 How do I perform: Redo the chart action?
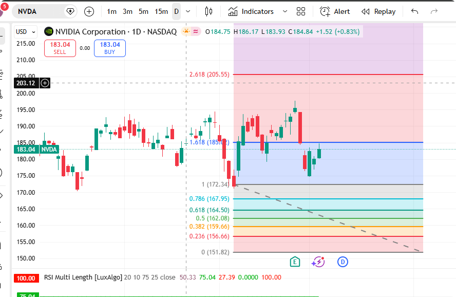click(434, 12)
